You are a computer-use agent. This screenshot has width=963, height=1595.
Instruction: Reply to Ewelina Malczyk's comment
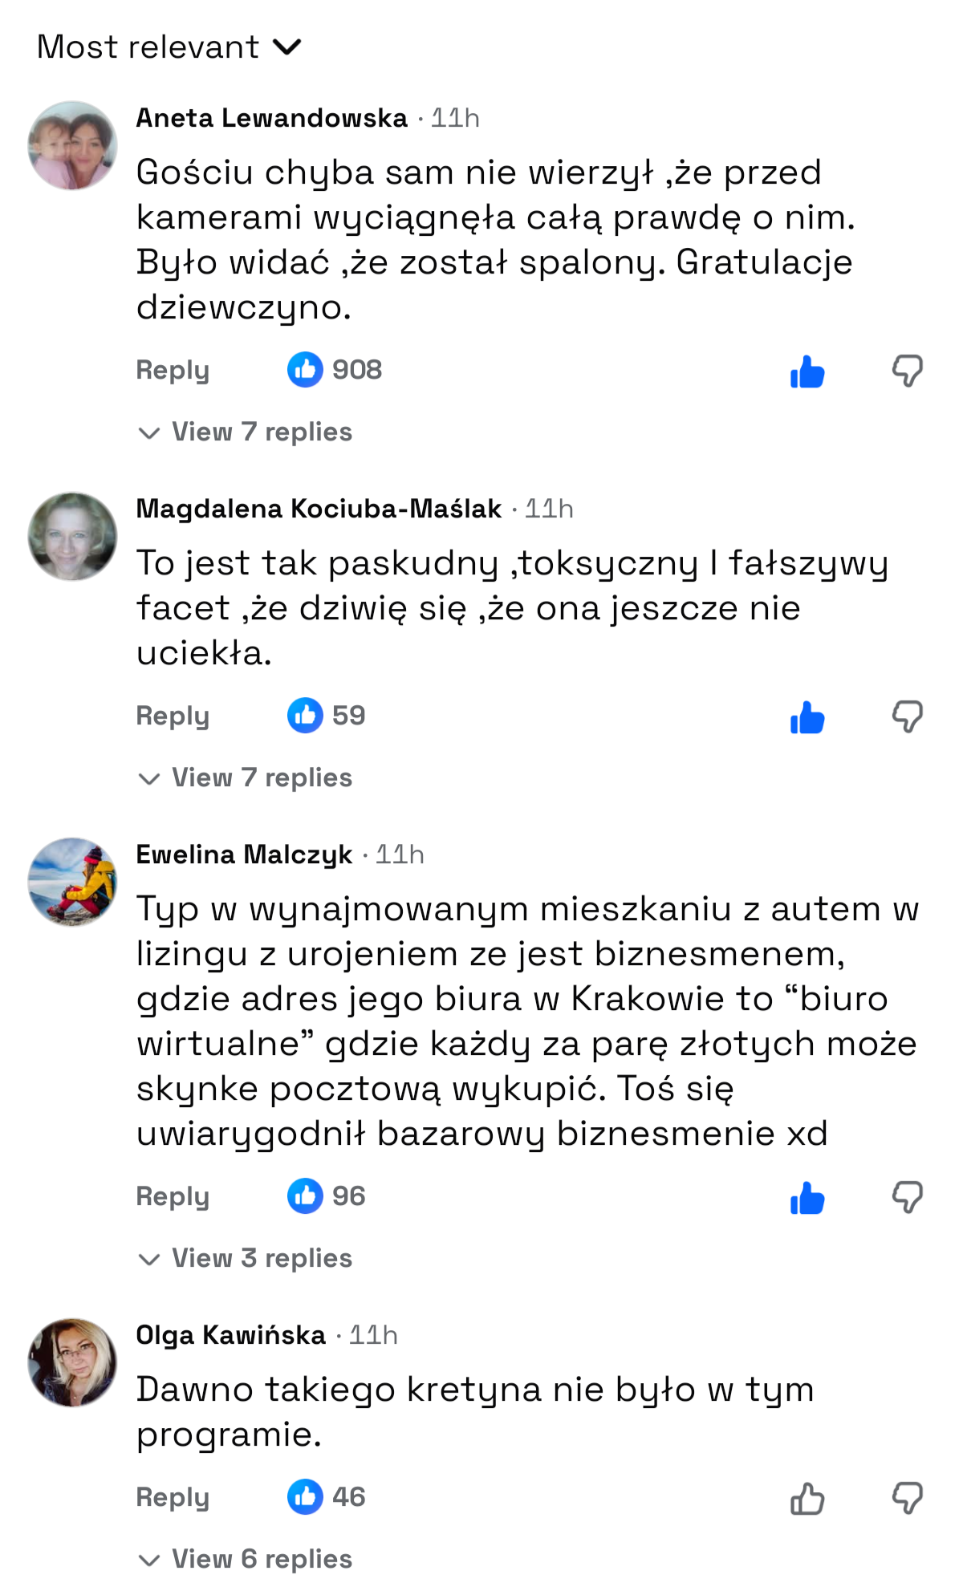173,1197
